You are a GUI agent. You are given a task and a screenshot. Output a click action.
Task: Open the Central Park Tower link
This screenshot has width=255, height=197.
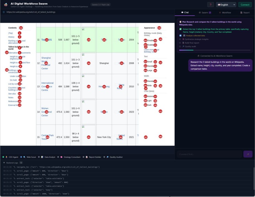47,137
